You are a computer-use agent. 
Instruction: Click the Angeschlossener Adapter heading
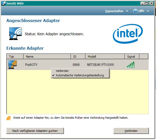[33, 21]
